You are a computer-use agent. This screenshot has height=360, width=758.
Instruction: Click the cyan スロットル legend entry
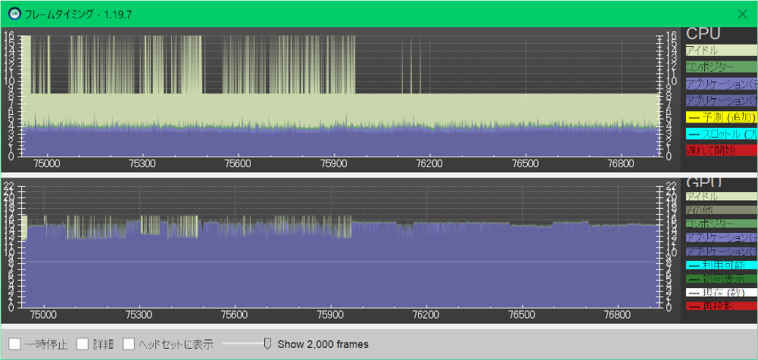click(720, 134)
